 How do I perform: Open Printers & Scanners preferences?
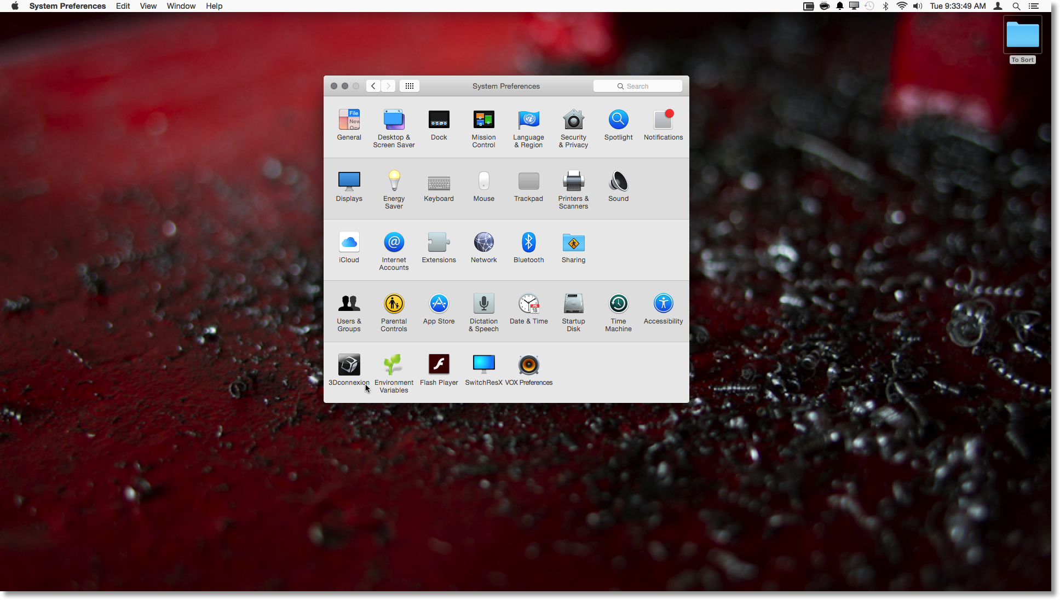tap(573, 181)
